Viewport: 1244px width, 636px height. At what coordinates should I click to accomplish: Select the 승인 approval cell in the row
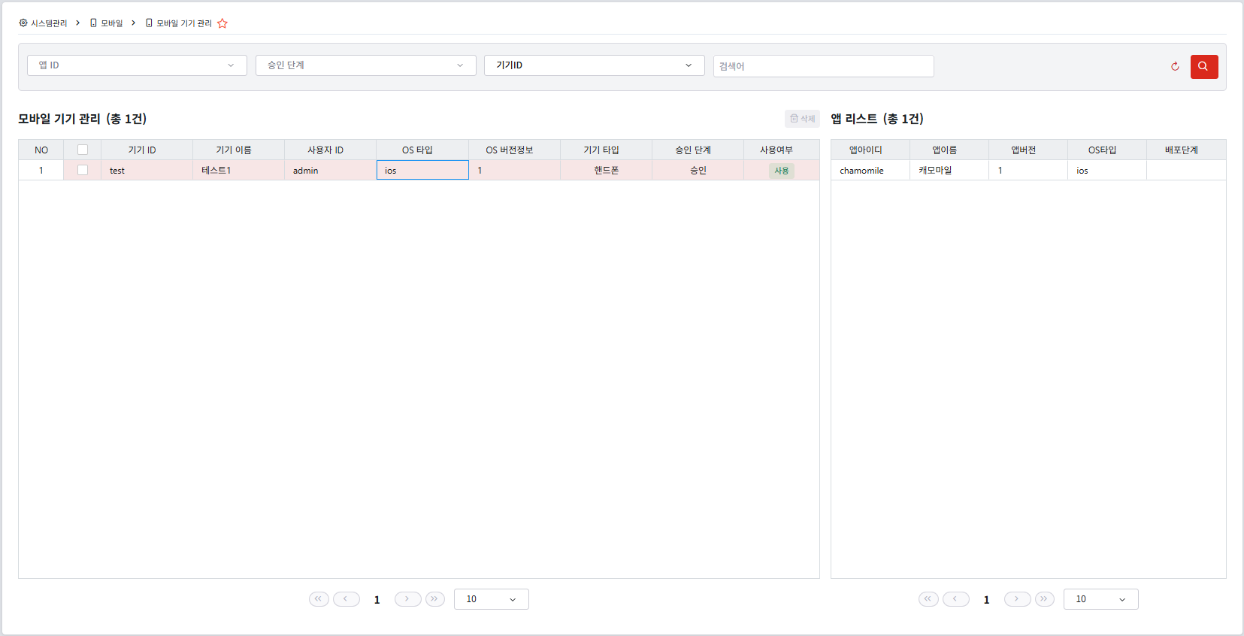pos(698,170)
